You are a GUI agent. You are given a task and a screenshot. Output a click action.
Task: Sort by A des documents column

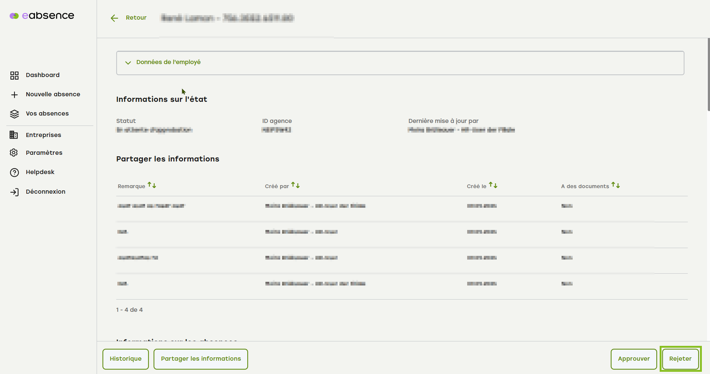(x=616, y=185)
